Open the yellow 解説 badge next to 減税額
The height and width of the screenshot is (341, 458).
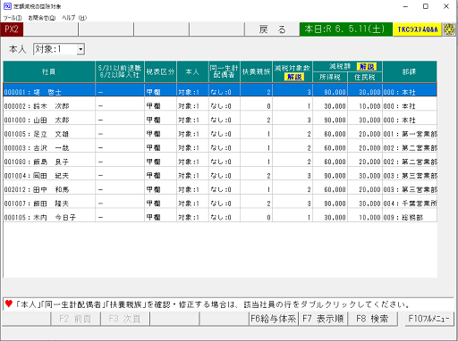[x=366, y=67]
